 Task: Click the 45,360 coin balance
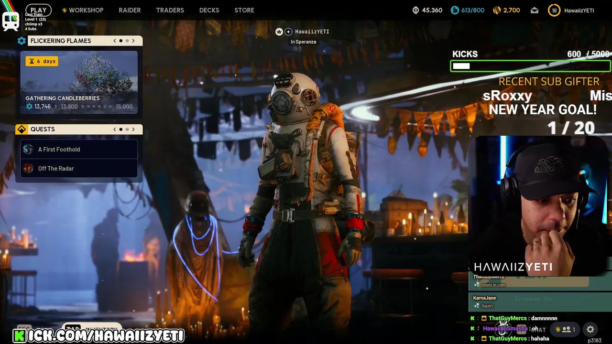click(x=432, y=10)
